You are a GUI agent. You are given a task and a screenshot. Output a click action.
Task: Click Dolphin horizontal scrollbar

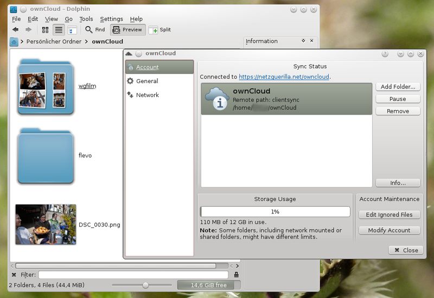point(116,266)
